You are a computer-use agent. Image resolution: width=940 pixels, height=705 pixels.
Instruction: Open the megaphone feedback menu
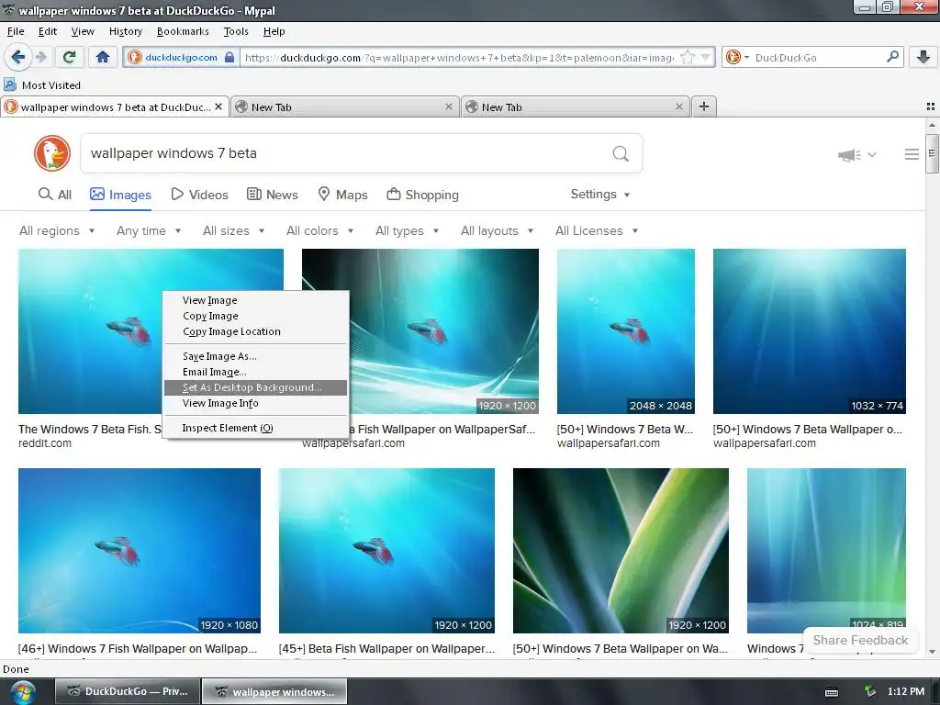(857, 154)
